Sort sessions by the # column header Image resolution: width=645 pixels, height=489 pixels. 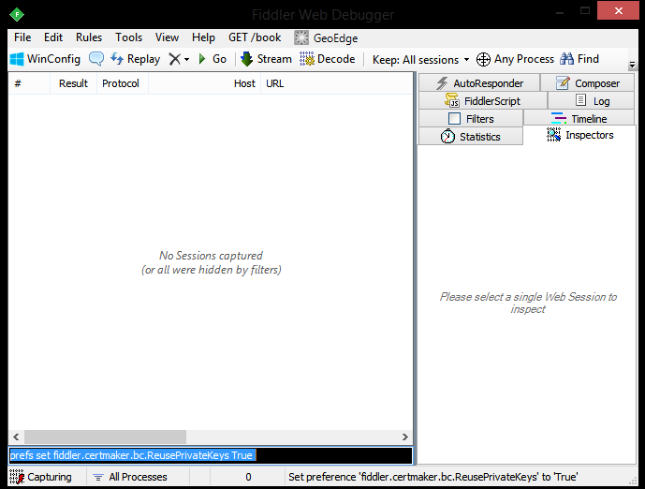(x=29, y=83)
